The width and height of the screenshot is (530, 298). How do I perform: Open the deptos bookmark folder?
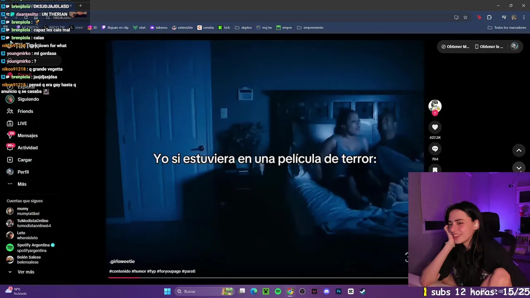click(x=243, y=28)
